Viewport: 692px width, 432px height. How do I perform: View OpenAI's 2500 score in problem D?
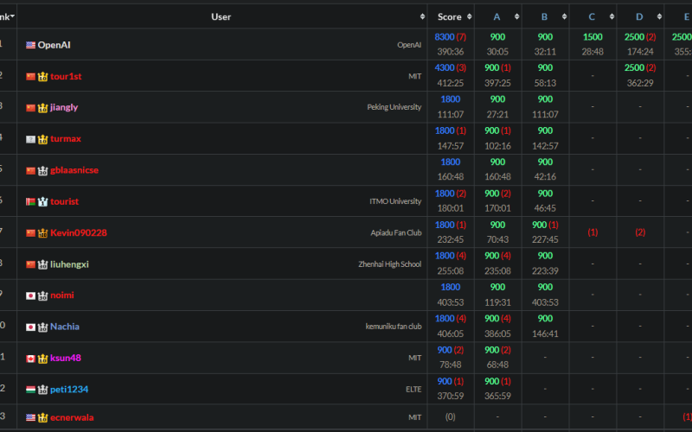pos(634,37)
